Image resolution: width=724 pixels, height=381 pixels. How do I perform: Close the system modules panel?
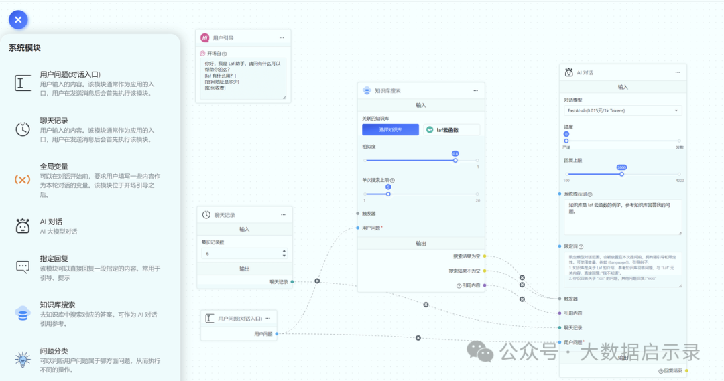click(18, 20)
